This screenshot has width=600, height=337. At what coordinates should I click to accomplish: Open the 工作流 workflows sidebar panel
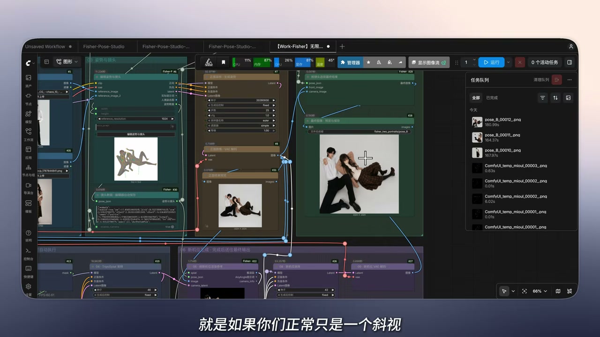28,134
